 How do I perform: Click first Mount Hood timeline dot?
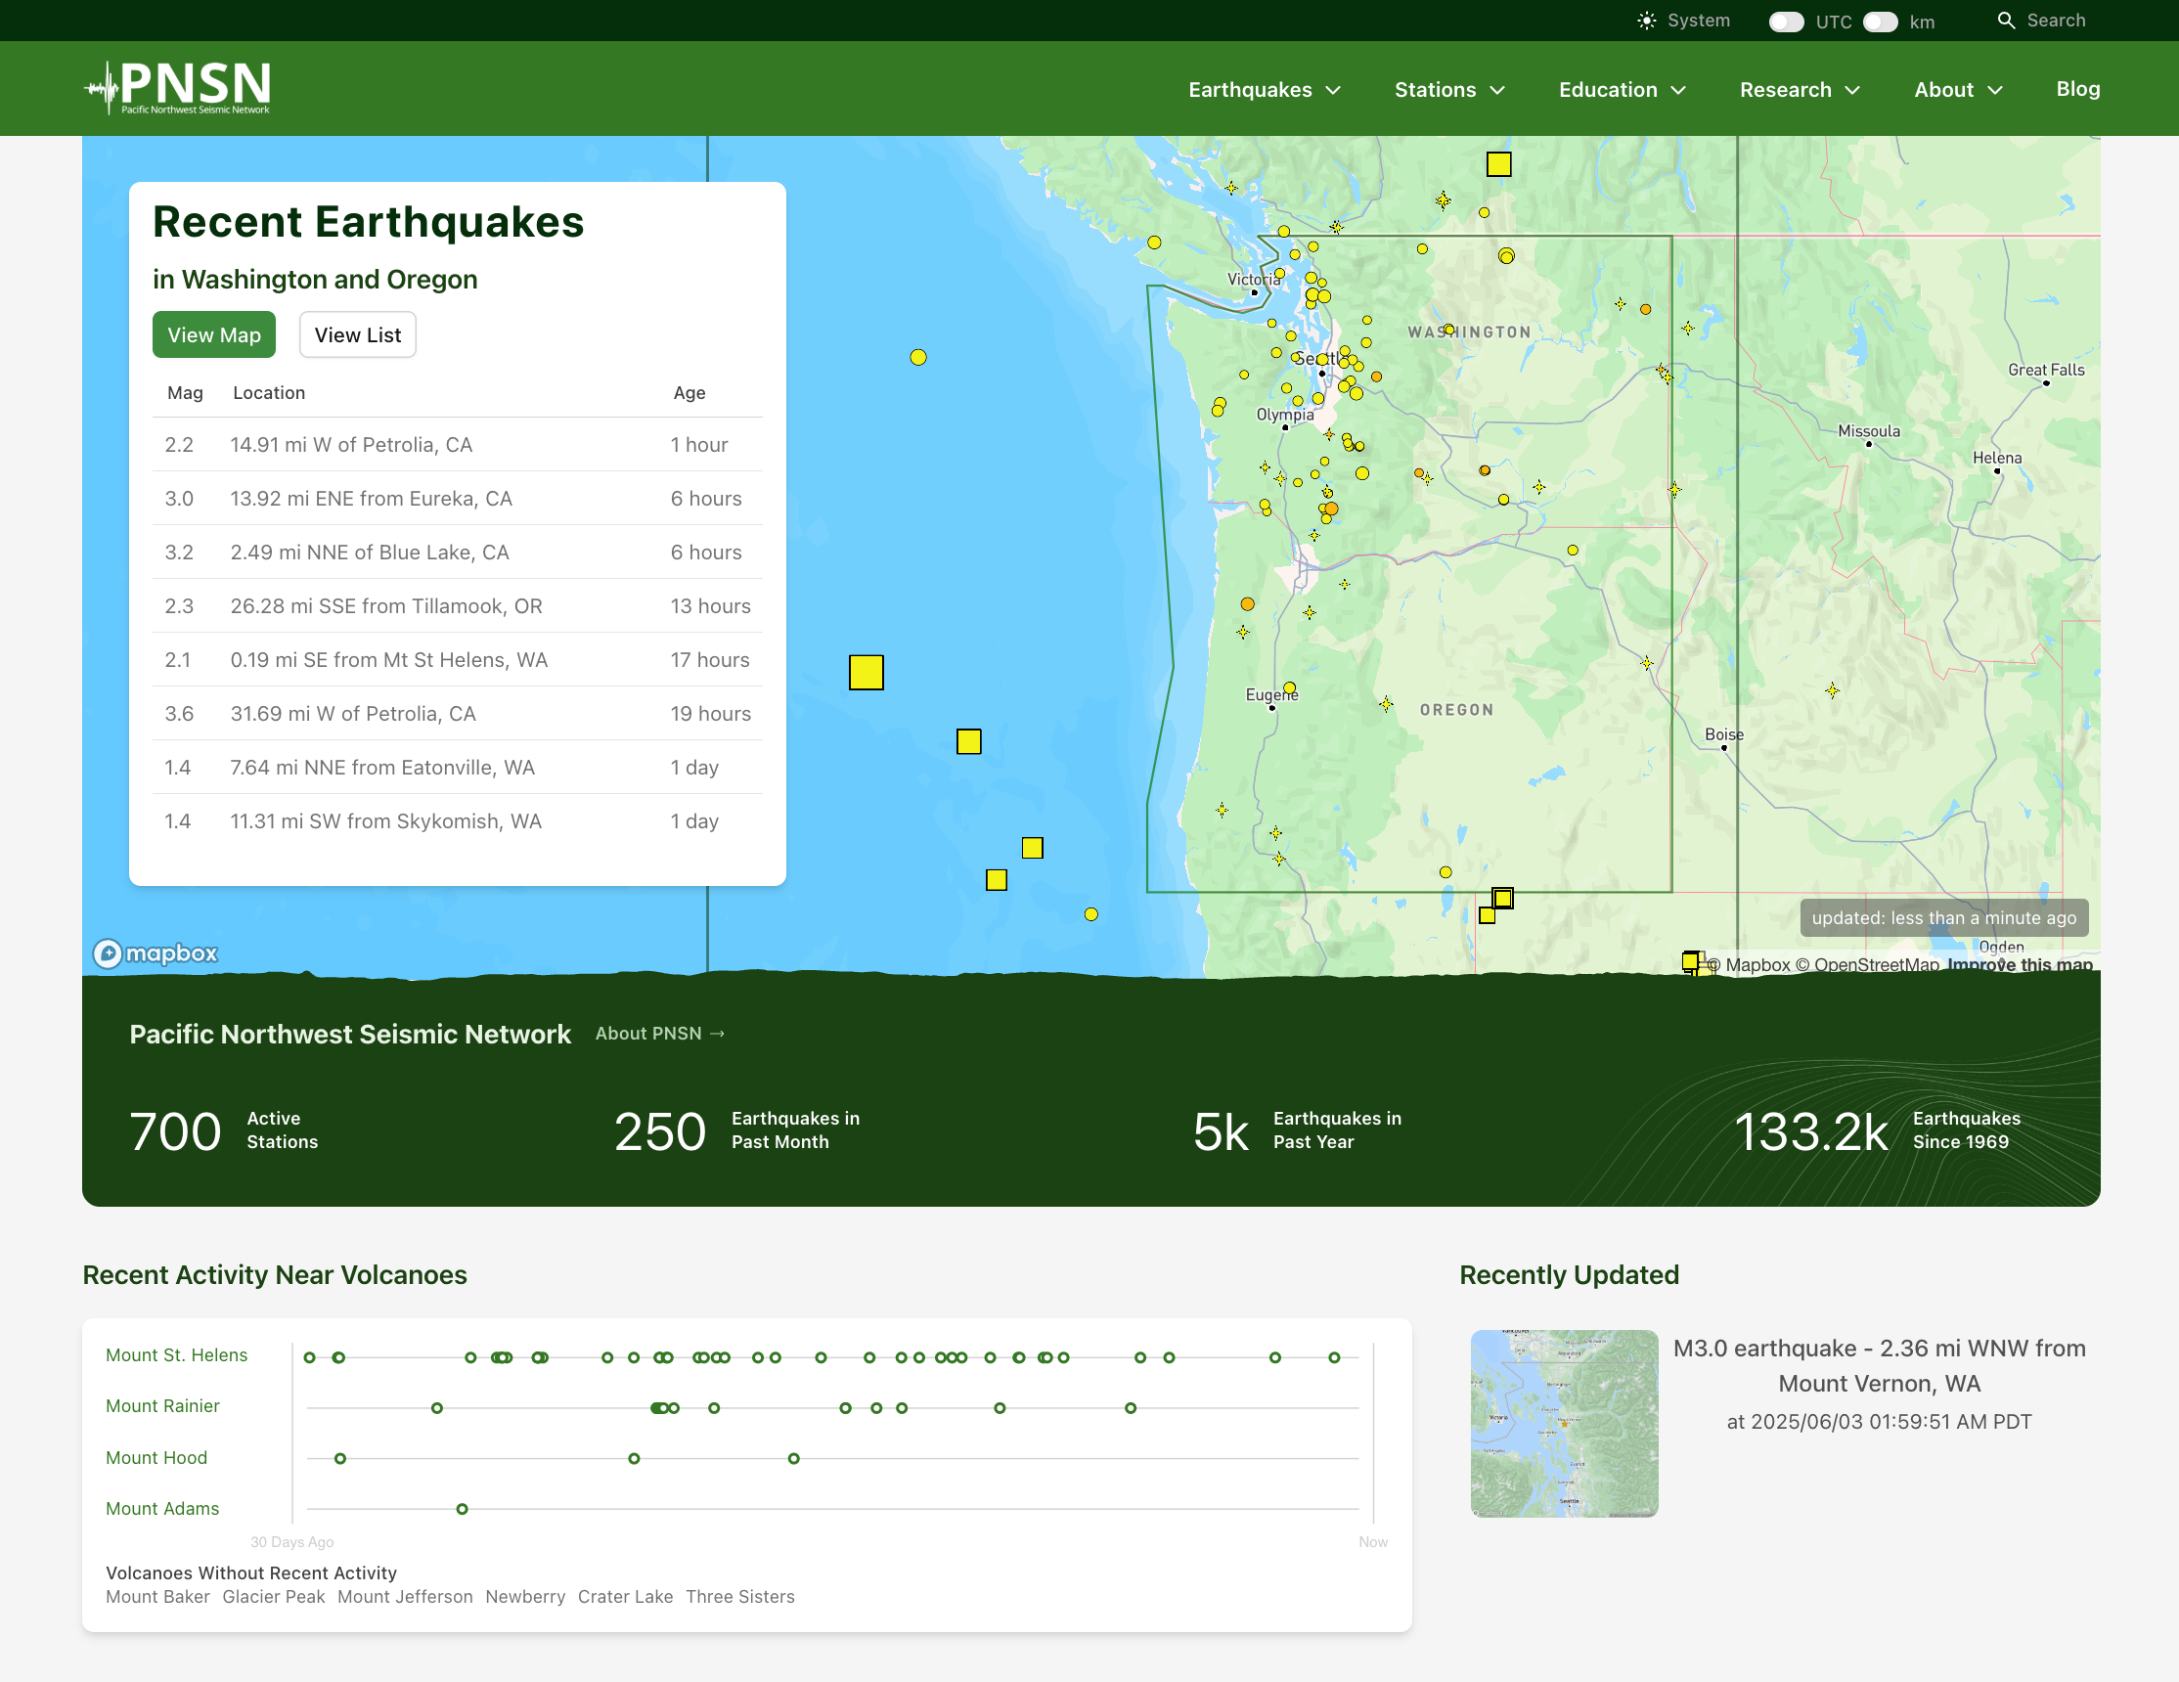click(x=340, y=1458)
